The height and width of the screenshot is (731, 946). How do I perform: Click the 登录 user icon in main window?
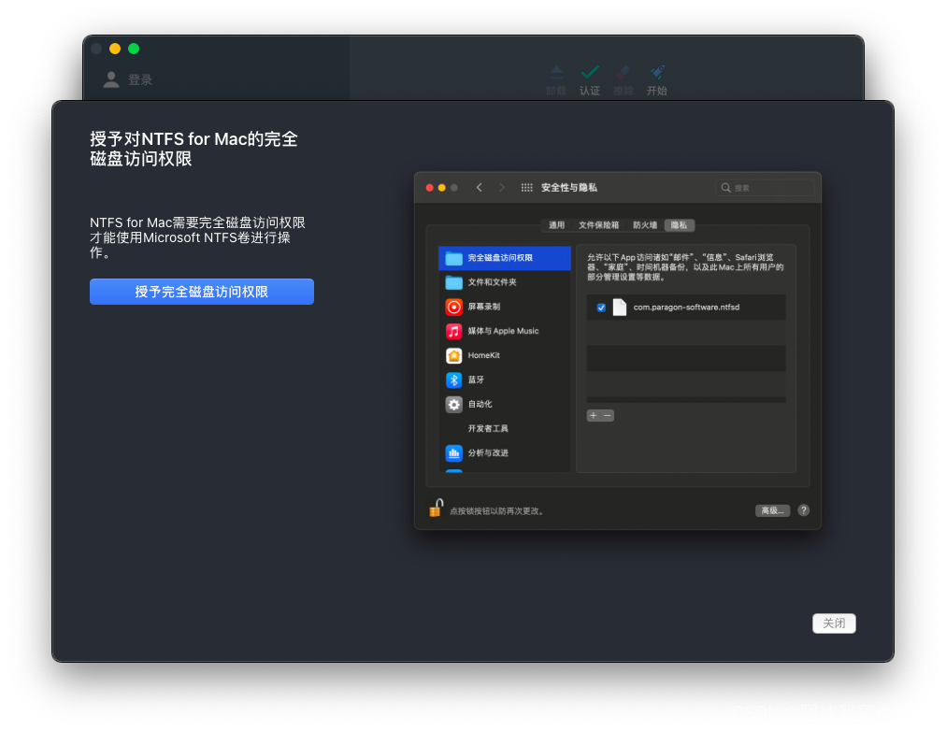[x=111, y=79]
